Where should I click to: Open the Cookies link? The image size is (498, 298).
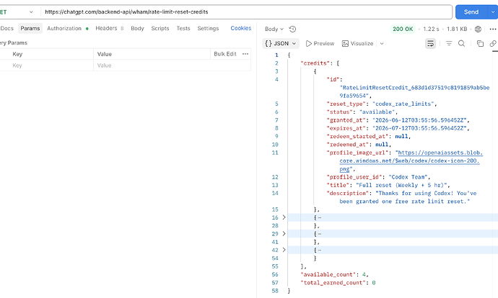[x=241, y=28]
